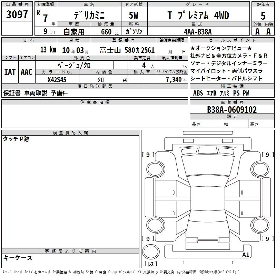Click lot number 3097
This screenshot has width=276, height=276.
(17, 14)
